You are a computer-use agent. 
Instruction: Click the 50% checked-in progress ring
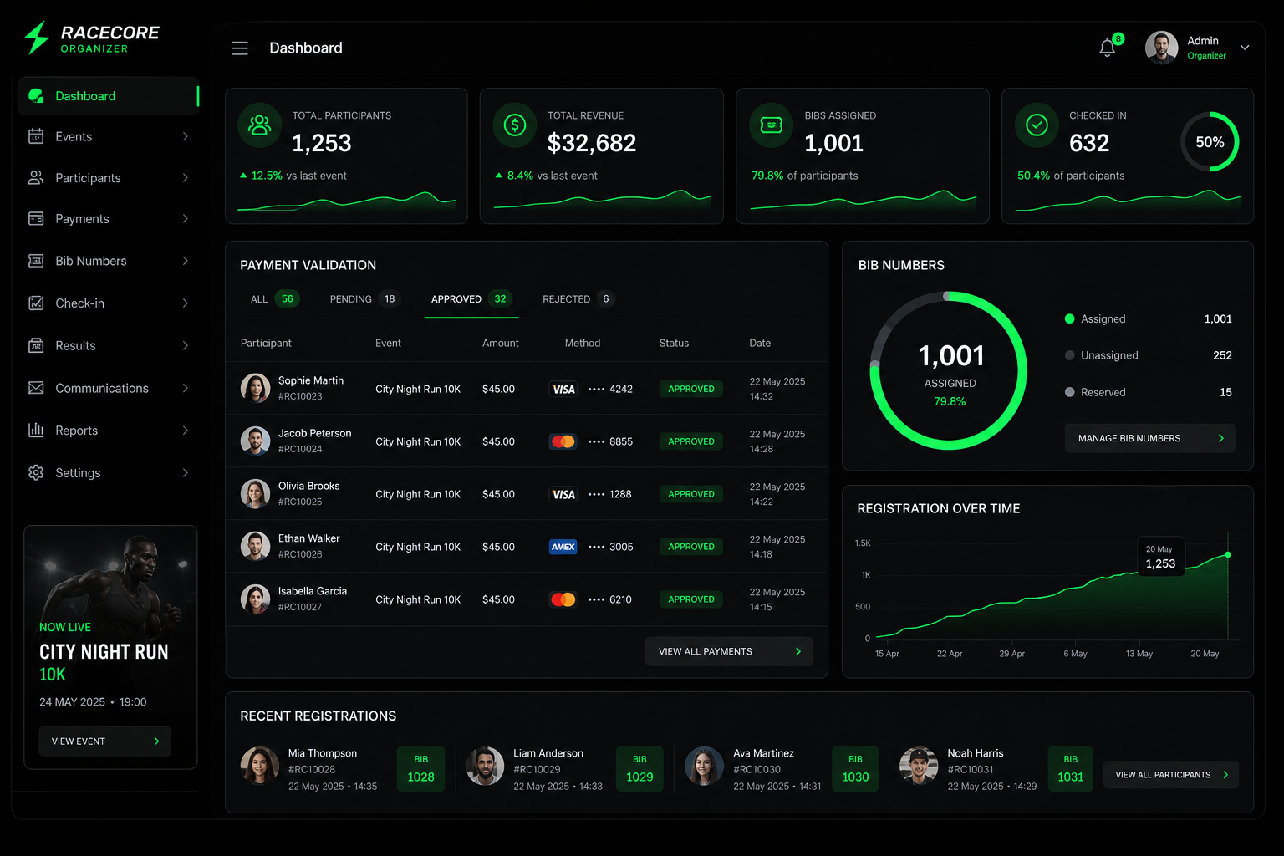(x=1210, y=142)
